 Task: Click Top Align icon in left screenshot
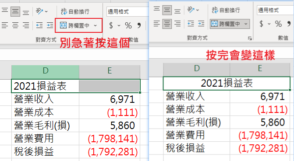click(5, 10)
